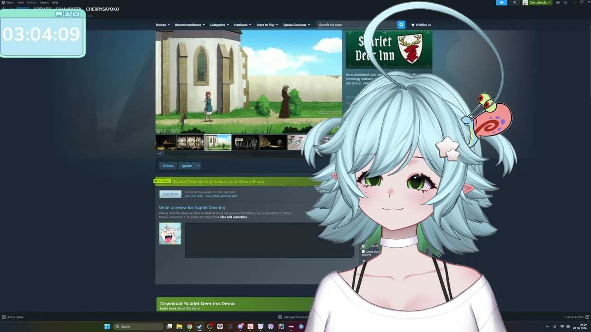Click Download Scarlet Deer Inn Demo banner

tap(235, 304)
